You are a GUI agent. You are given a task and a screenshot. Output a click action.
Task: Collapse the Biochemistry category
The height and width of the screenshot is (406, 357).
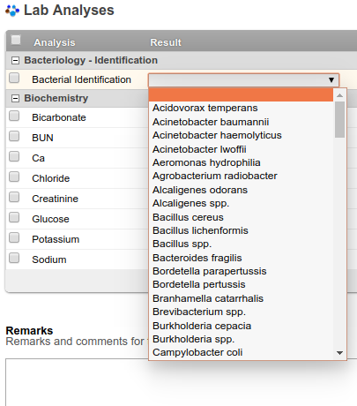click(15, 98)
